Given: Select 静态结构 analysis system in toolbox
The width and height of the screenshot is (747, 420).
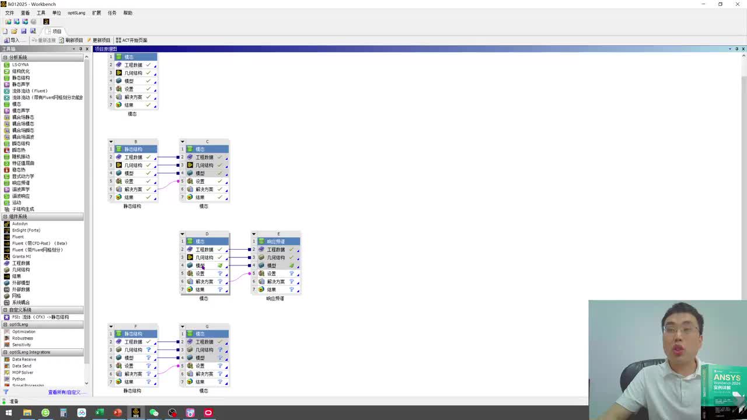Looking at the screenshot, I should point(20,78).
